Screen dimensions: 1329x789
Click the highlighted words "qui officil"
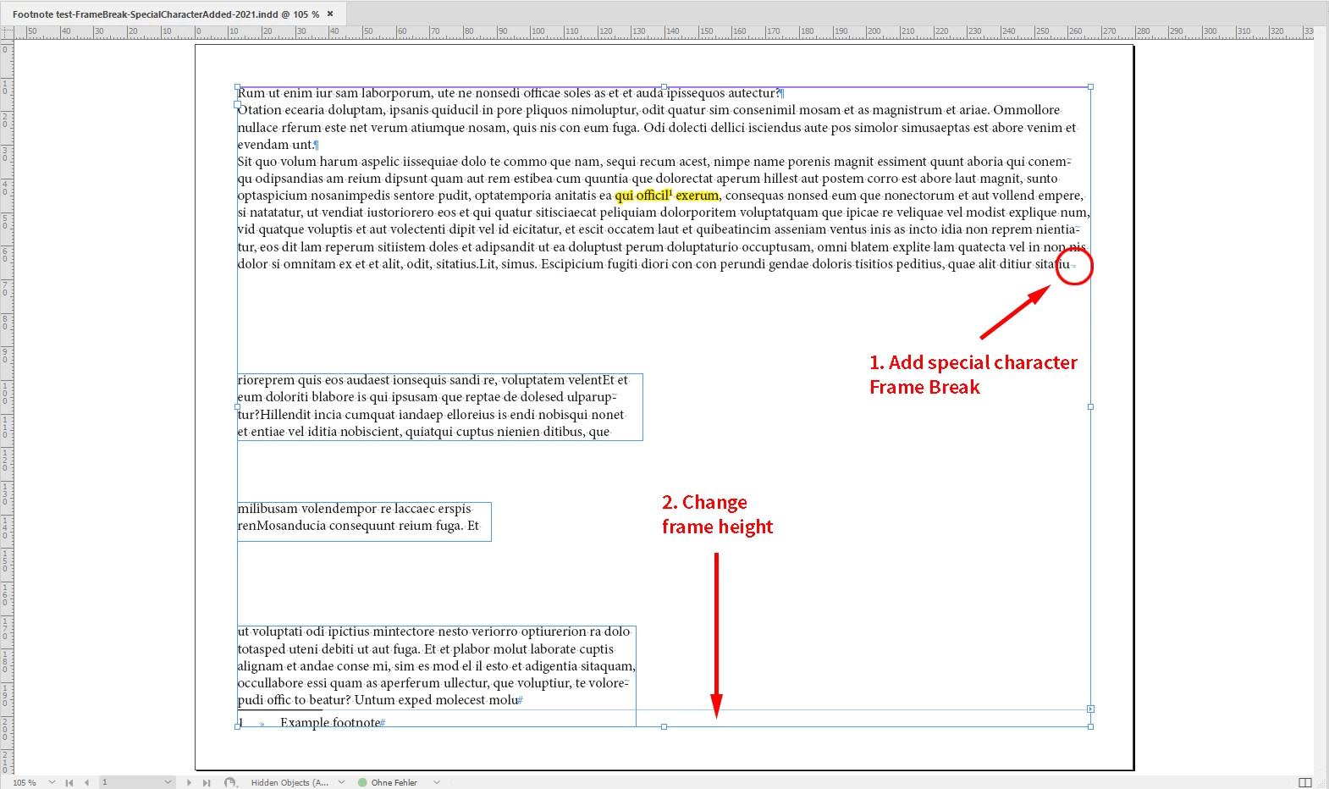coord(642,196)
